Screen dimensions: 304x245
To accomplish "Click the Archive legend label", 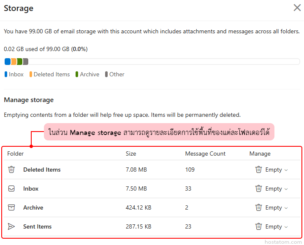I will 90,74.
